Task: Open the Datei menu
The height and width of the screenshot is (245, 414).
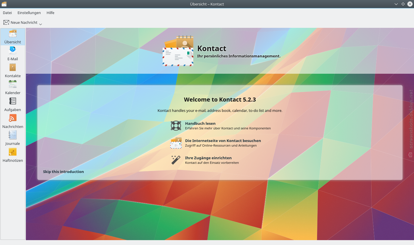Action: [x=7, y=13]
